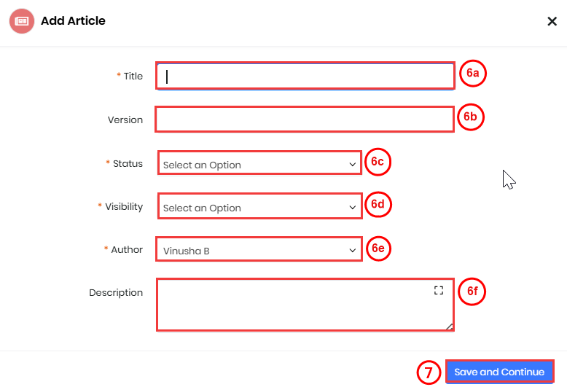Click the 6d marker beside Visibility
This screenshot has height=387, width=567.
[377, 205]
